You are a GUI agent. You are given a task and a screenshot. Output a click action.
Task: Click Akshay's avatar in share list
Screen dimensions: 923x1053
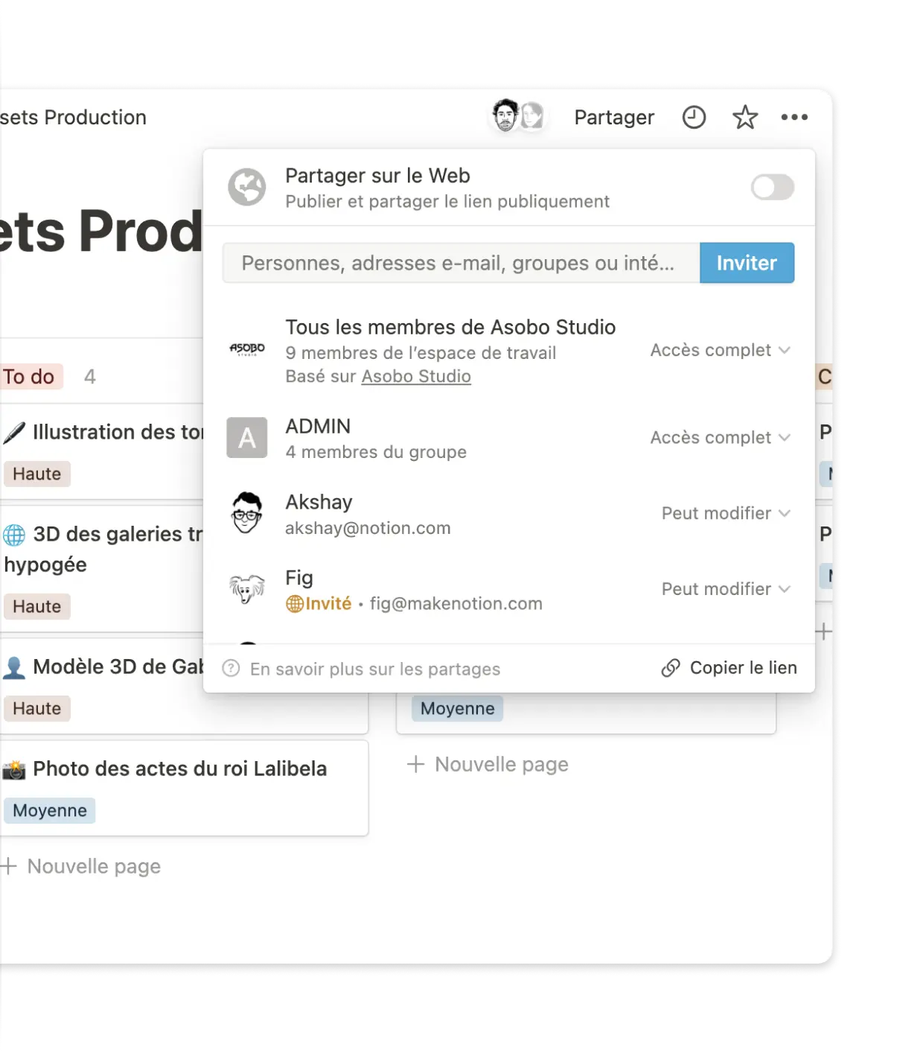coord(247,514)
